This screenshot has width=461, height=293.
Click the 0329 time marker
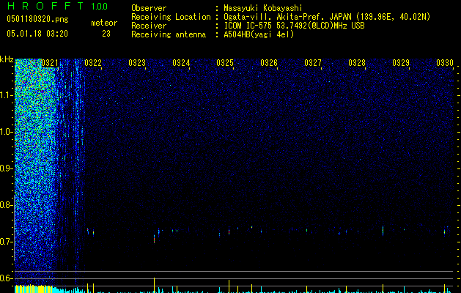coord(401,63)
